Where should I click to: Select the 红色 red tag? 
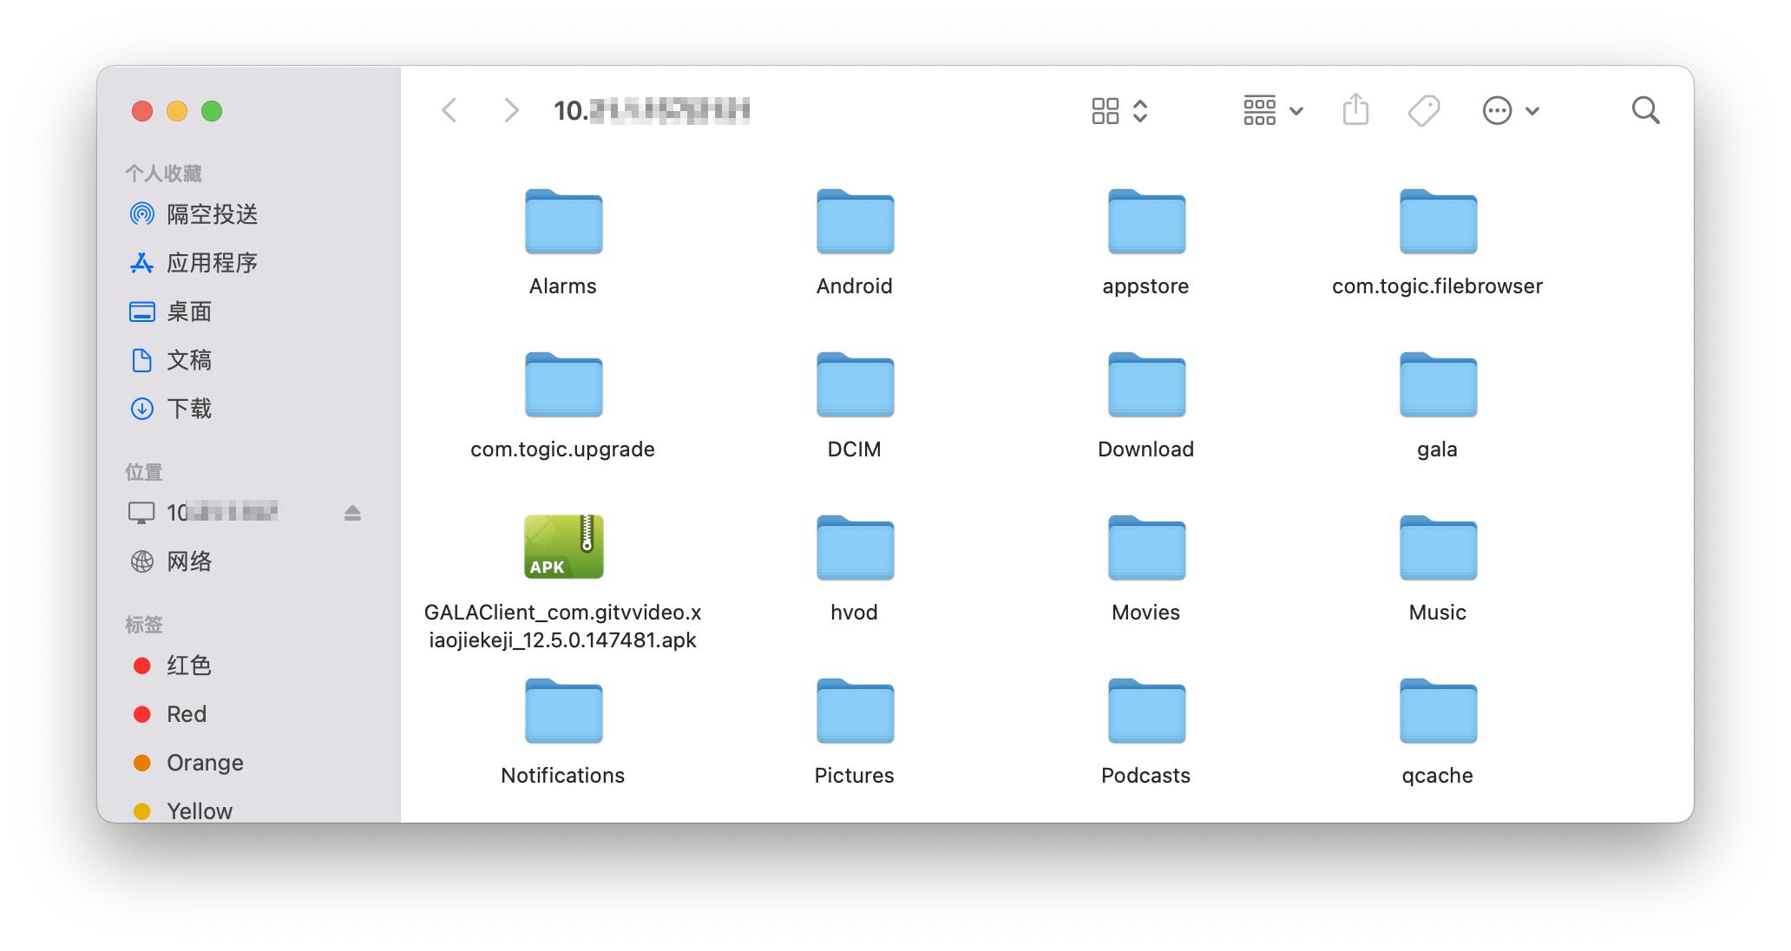click(188, 666)
